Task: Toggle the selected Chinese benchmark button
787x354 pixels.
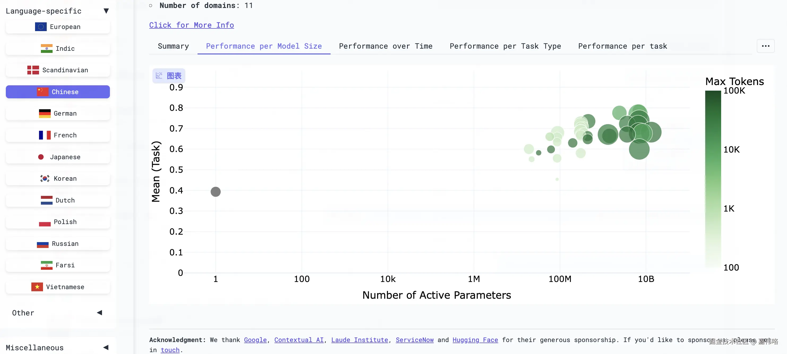Action: coord(58,92)
